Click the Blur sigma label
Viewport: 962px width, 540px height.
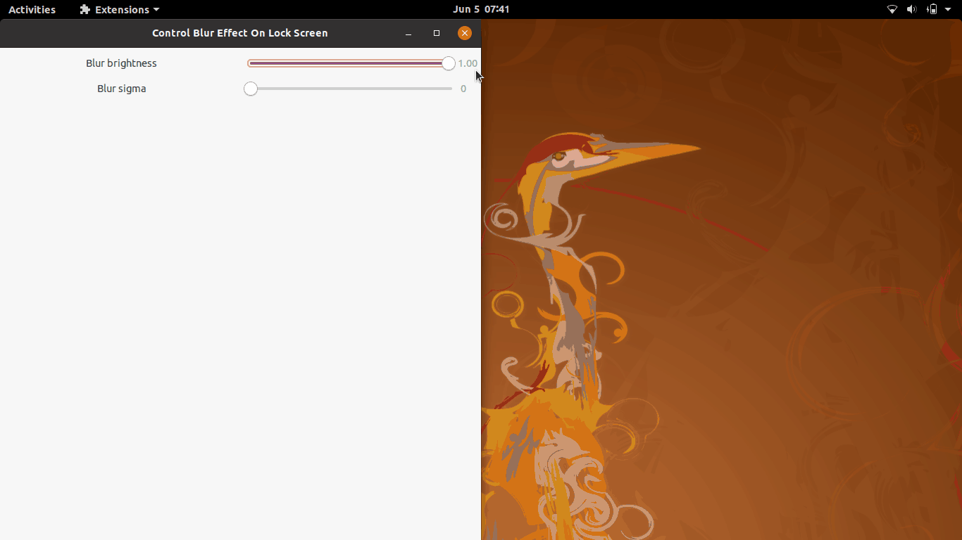point(122,89)
